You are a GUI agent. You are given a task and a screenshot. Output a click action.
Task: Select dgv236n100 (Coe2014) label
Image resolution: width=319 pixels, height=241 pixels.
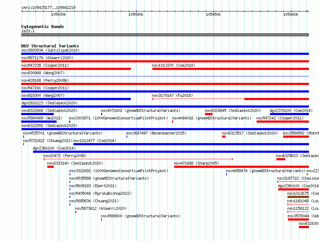point(54,148)
